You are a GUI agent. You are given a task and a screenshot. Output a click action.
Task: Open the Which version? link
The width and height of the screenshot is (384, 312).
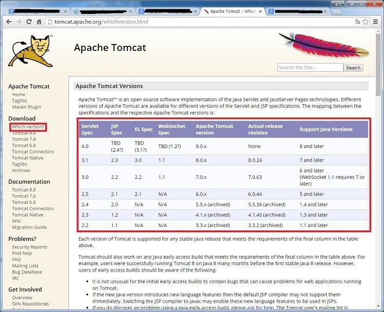tap(28, 127)
